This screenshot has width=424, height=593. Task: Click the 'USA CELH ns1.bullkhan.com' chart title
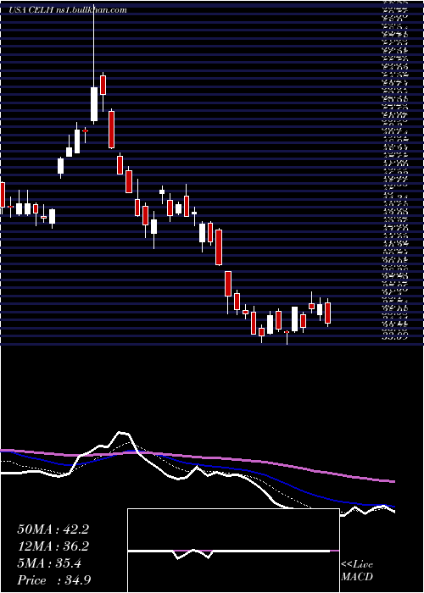coord(68,10)
